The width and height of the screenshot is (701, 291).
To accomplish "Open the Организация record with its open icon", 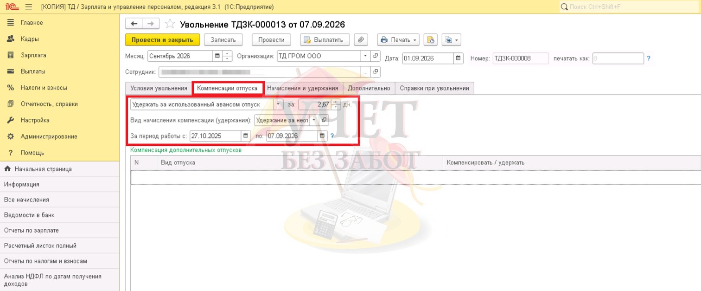I will point(376,56).
